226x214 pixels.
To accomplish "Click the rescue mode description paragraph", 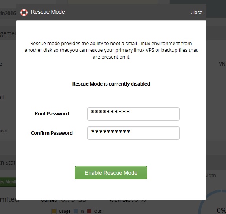I will [x=111, y=50].
